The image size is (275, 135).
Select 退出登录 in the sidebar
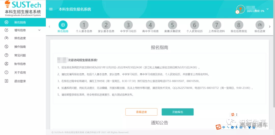pyautogui.click(x=23, y=81)
